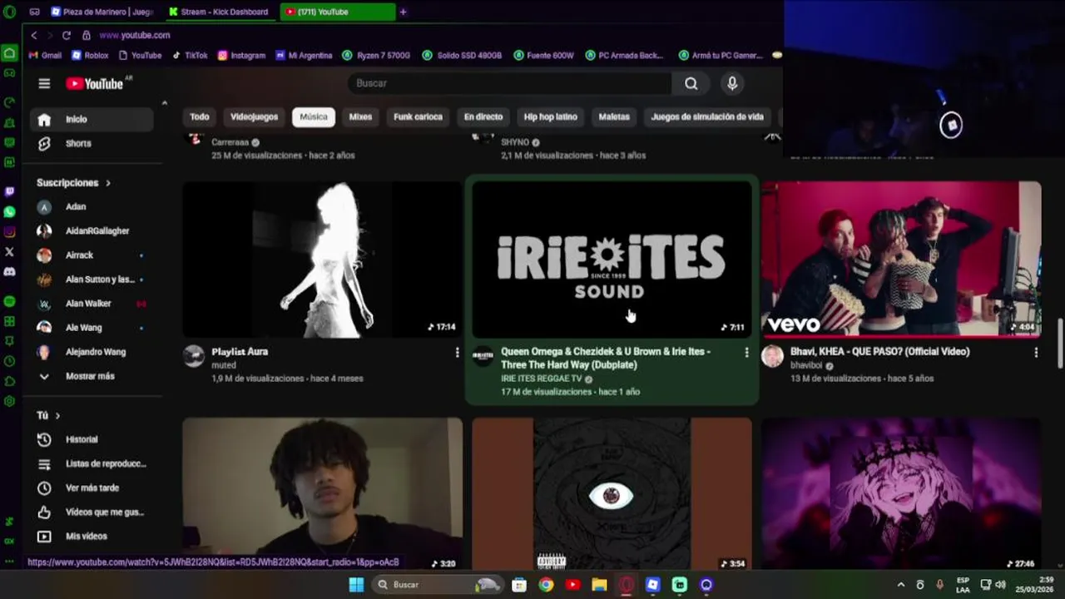Open volume control in the system tray
The width and height of the screenshot is (1065, 599).
[1000, 585]
